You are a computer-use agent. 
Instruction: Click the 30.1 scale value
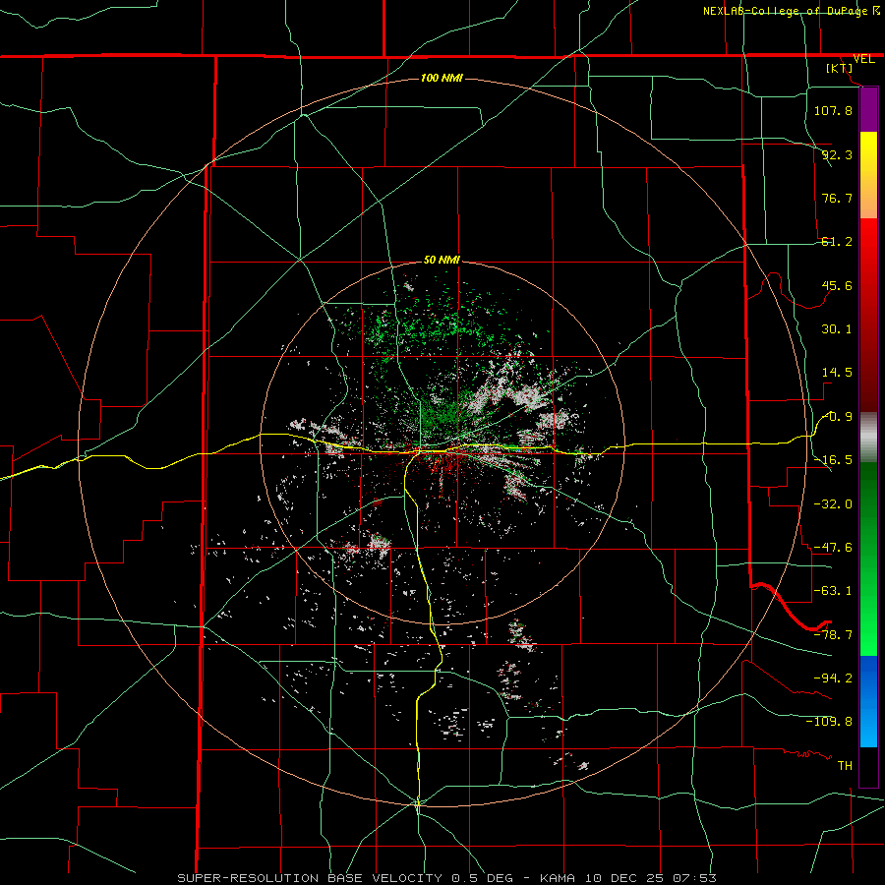pyautogui.click(x=837, y=329)
